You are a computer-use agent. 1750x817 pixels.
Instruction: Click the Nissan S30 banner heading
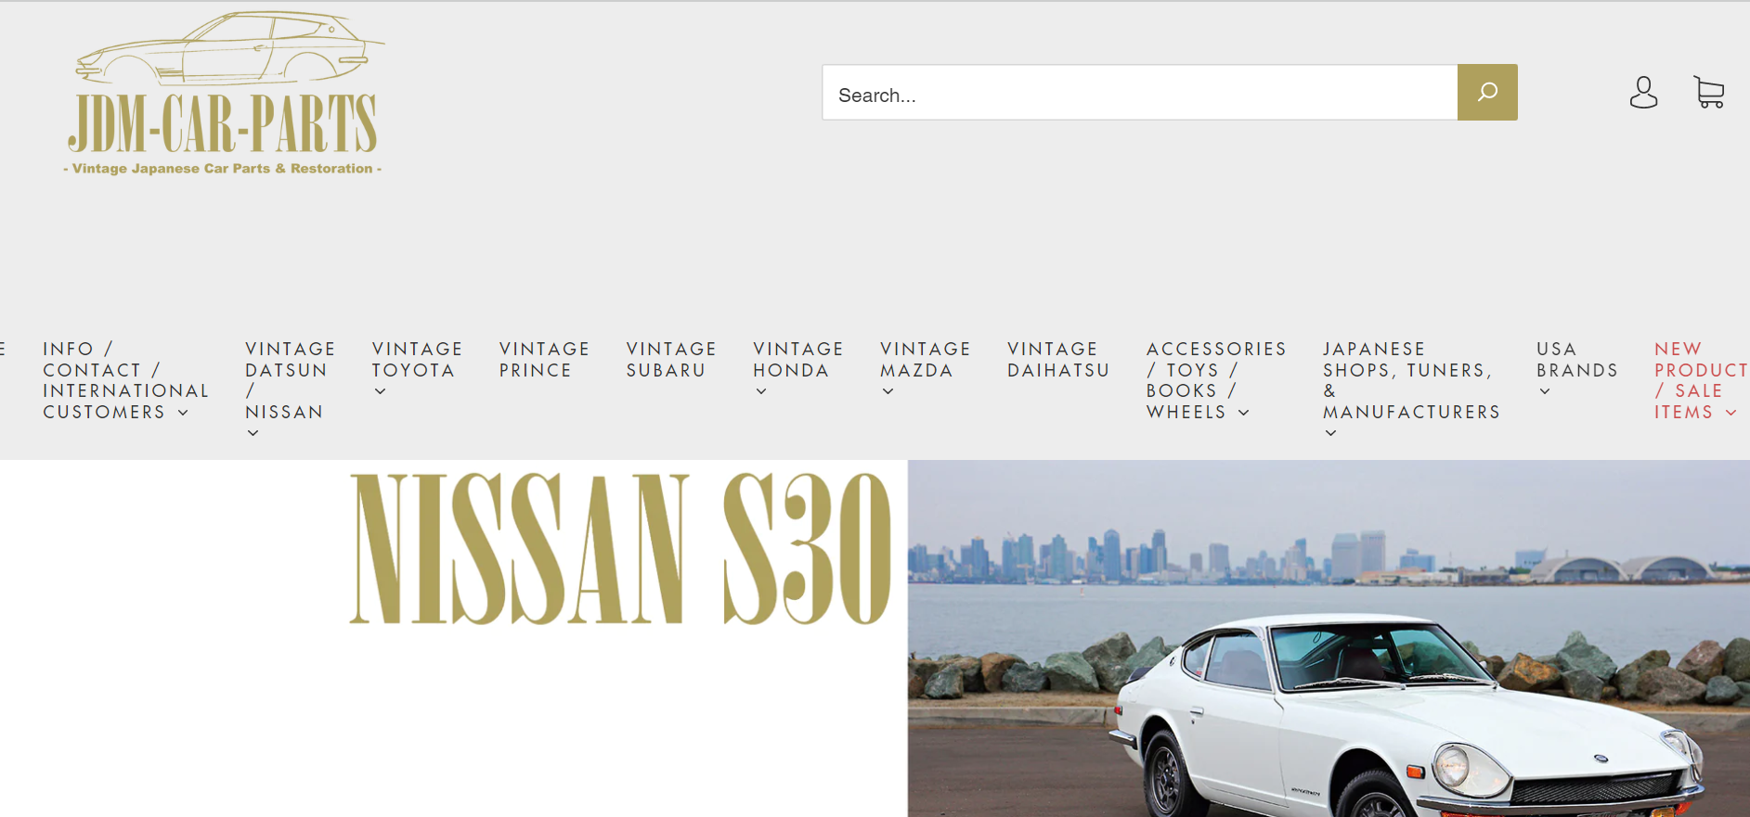pos(620,549)
